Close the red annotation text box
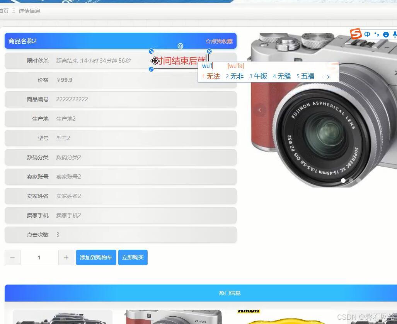The width and height of the screenshot is (397, 324). coord(209,51)
